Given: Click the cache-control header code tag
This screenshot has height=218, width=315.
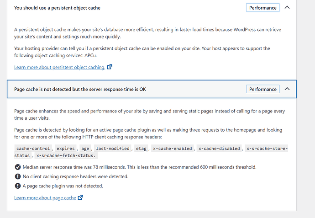Looking at the screenshot, I should 33,149.
